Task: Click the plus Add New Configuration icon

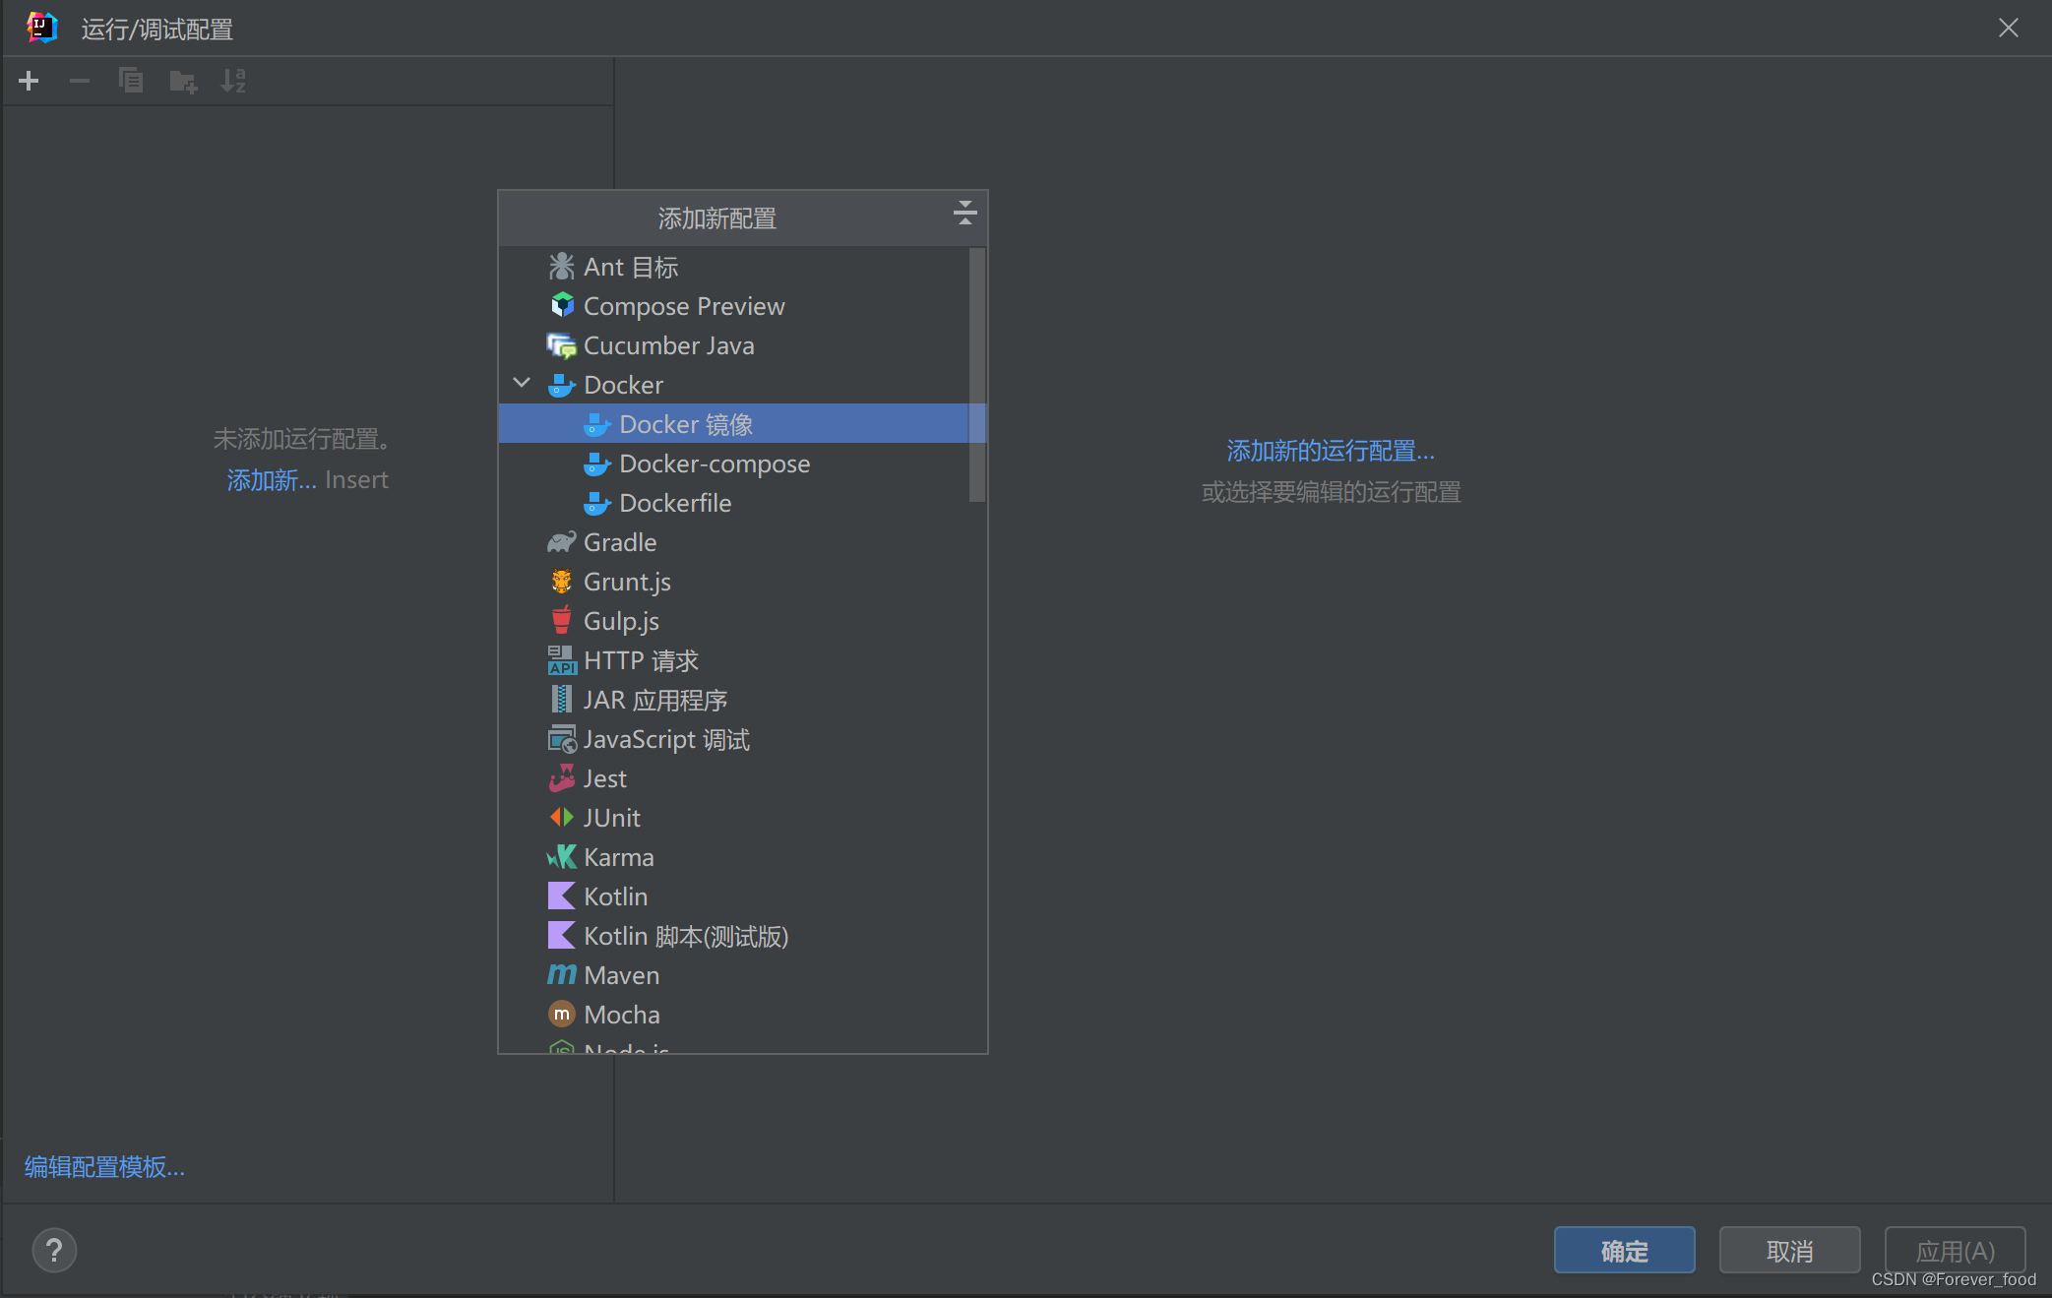Action: click(x=30, y=81)
